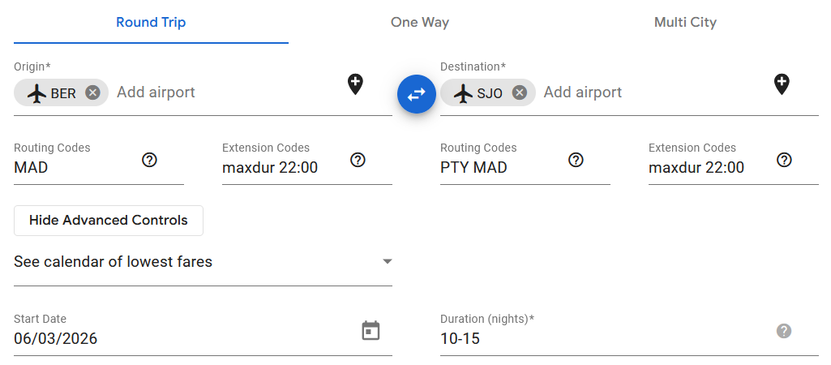The width and height of the screenshot is (831, 365).
Task: Switch to the One Way tab
Action: point(420,22)
